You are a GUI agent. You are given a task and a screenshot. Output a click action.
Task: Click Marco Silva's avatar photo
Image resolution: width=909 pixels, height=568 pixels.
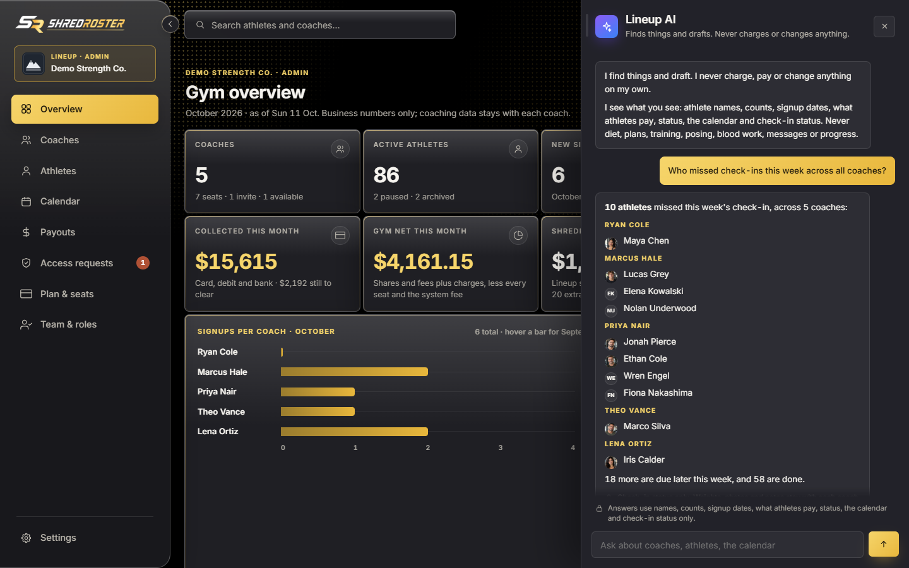[611, 429]
